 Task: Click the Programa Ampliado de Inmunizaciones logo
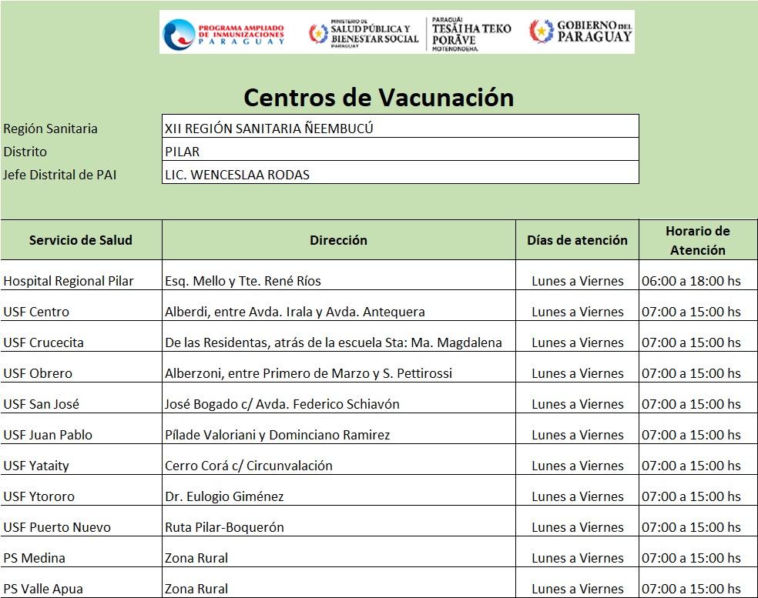(224, 33)
